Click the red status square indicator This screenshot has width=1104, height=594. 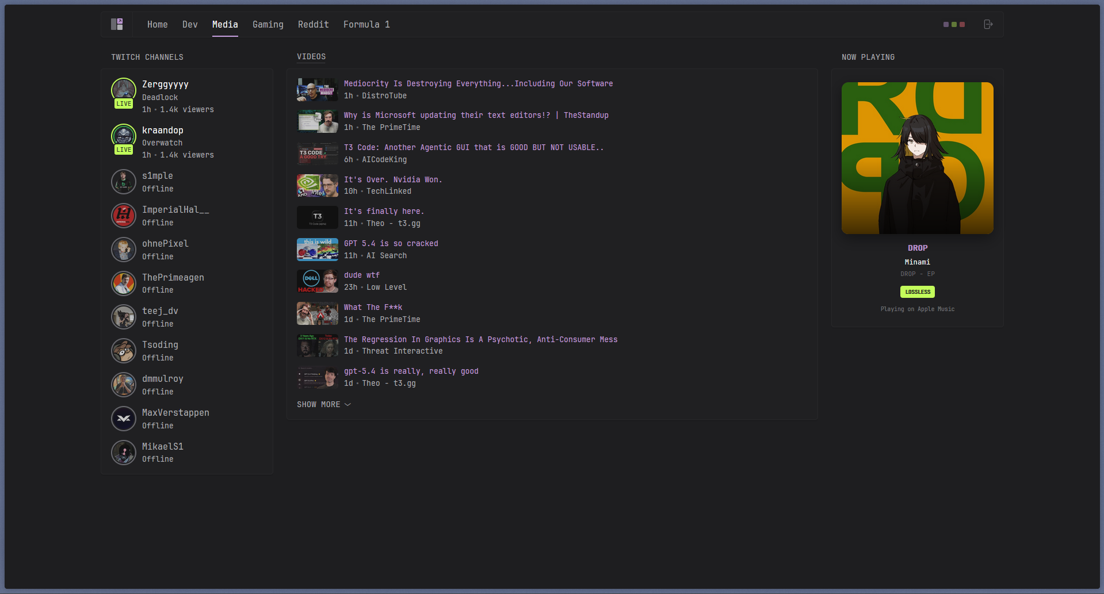click(x=962, y=24)
